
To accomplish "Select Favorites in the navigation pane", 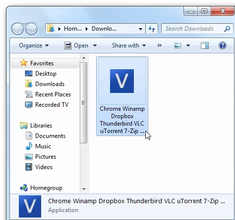I will (x=45, y=63).
